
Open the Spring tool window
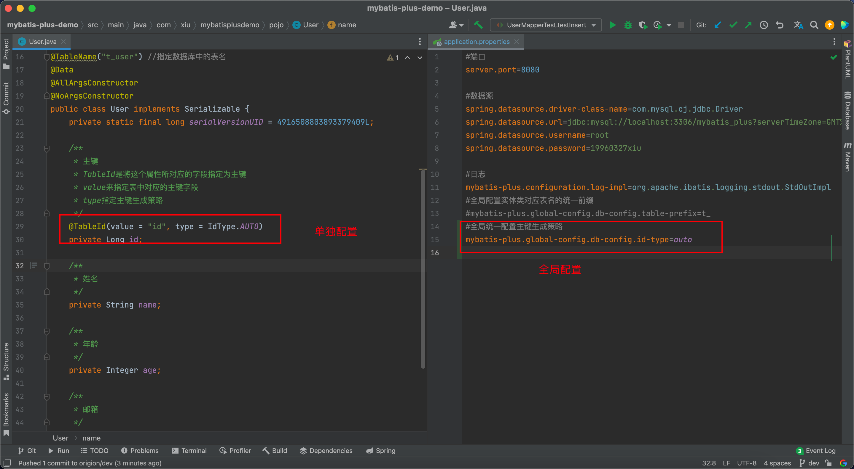380,450
